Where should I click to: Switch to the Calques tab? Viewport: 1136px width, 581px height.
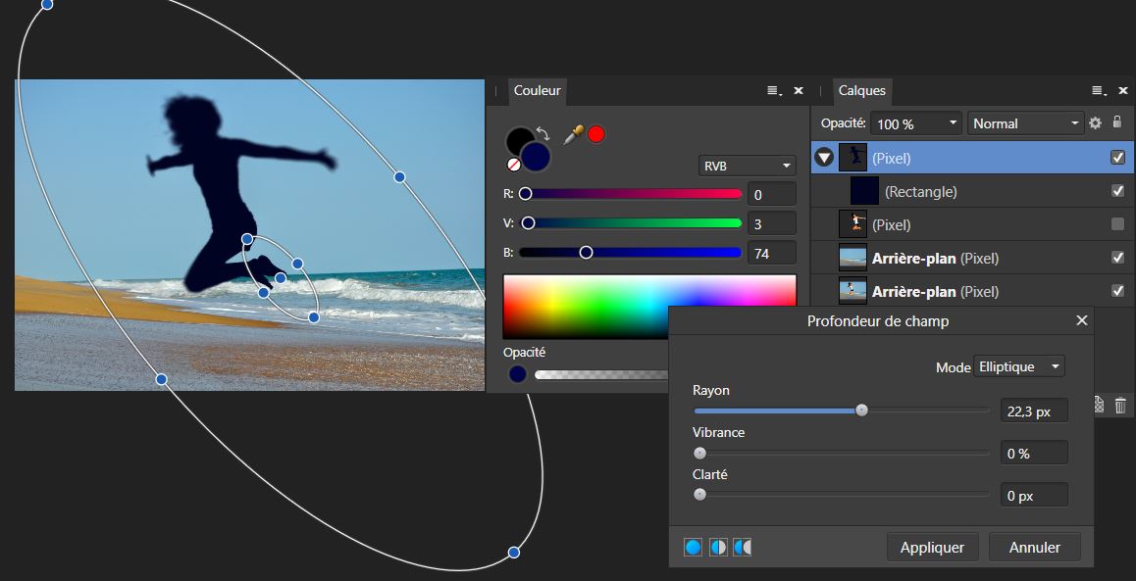click(x=861, y=90)
